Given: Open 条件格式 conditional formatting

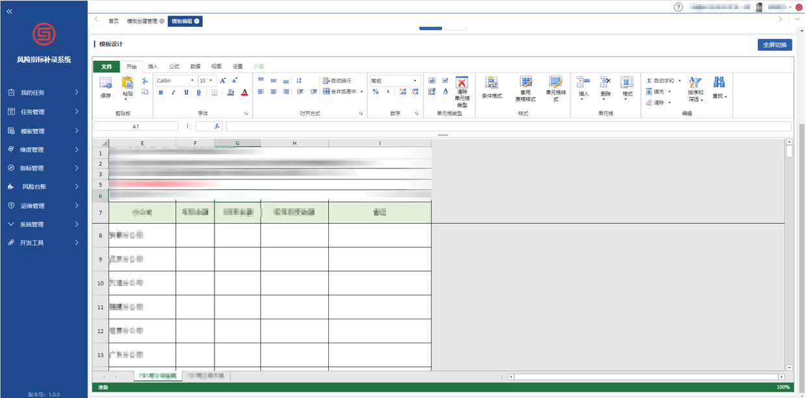Looking at the screenshot, I should (492, 87).
